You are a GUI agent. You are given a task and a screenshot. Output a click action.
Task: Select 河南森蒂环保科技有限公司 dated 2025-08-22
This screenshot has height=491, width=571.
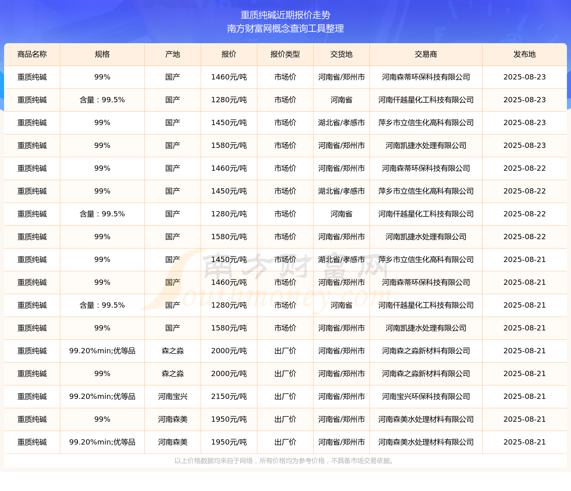[x=426, y=168]
